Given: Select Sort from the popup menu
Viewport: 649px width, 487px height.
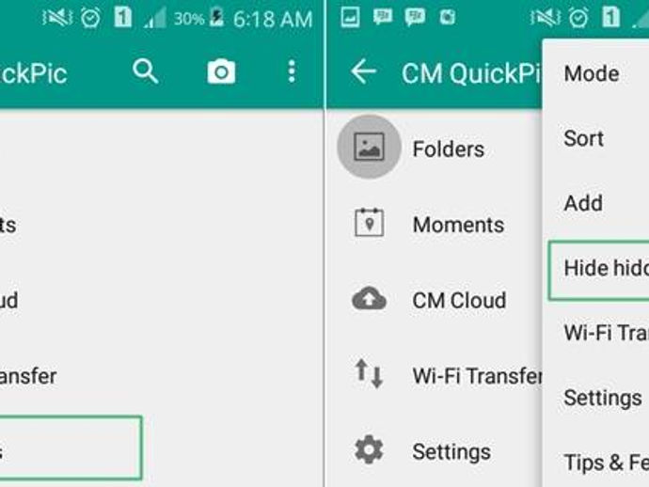Looking at the screenshot, I should click(583, 138).
